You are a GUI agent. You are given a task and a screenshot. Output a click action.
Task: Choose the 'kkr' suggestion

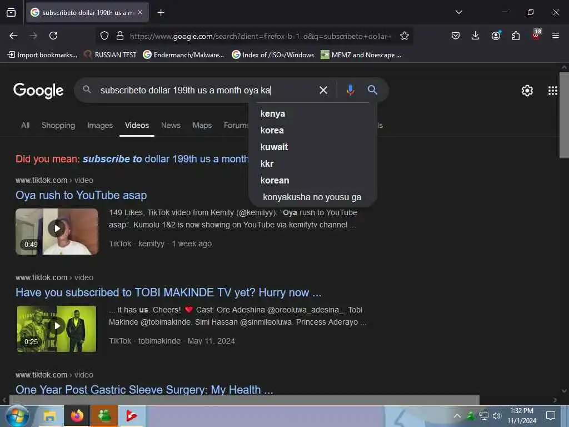click(313, 164)
